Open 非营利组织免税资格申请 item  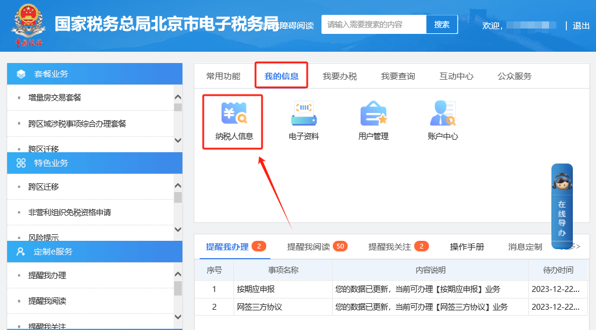(x=70, y=212)
